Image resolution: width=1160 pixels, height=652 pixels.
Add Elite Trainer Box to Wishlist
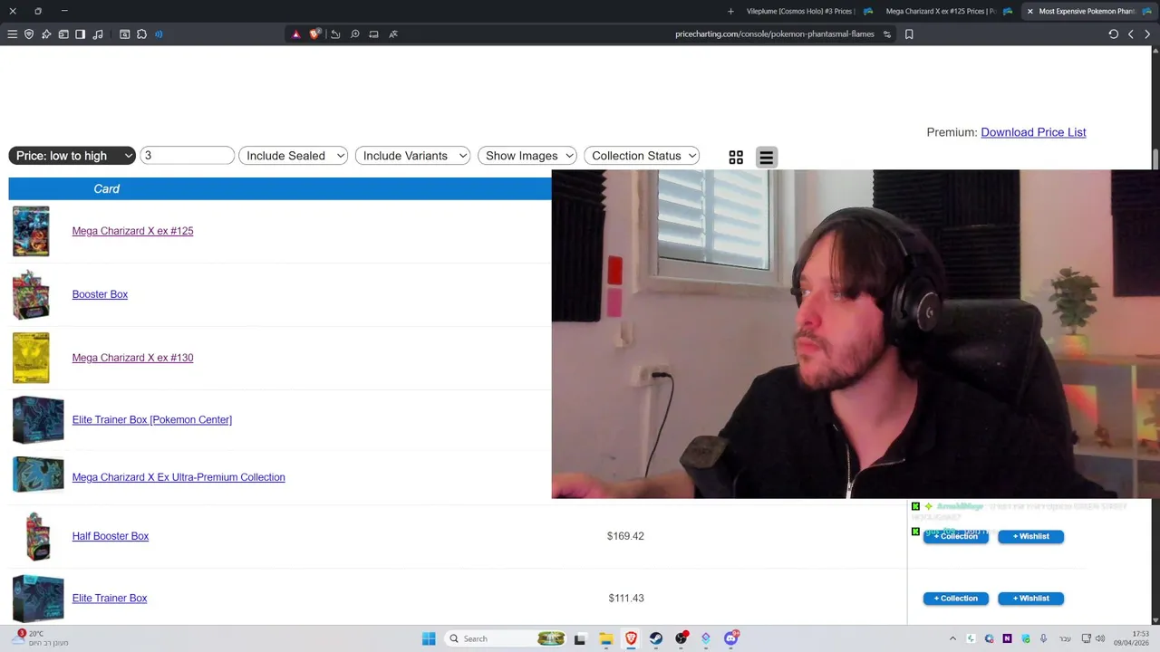tap(1030, 599)
